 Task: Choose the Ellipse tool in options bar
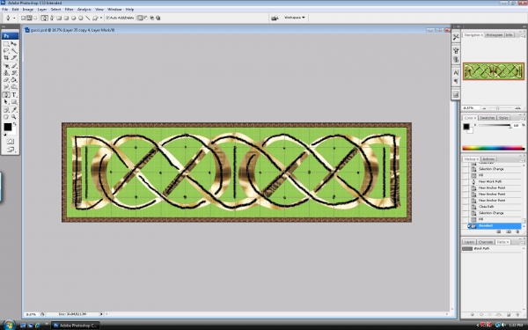point(73,18)
